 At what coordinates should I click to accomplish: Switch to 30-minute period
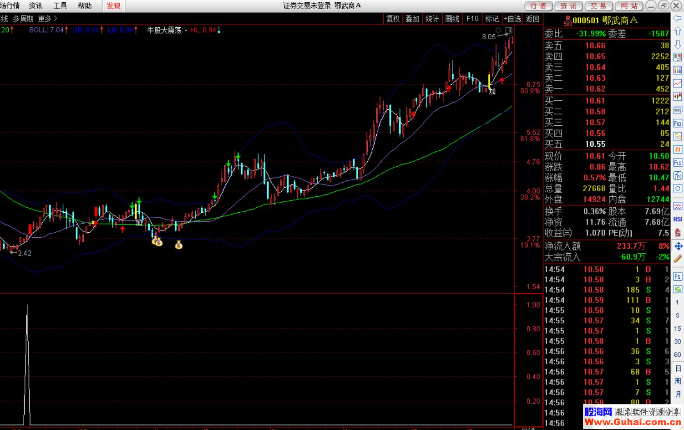click(677, 342)
